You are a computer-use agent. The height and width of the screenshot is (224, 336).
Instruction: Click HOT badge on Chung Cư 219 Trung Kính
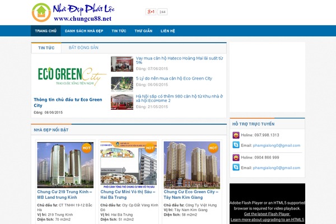tap(86, 148)
